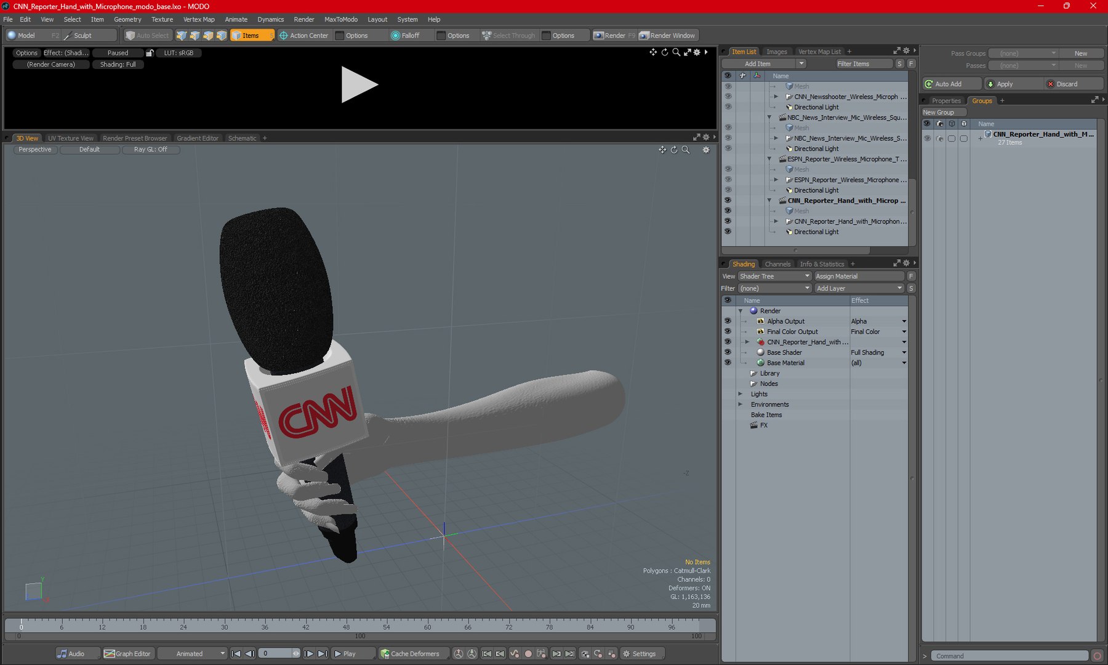This screenshot has height=665, width=1108.
Task: Click Auto Add button
Action: (952, 84)
